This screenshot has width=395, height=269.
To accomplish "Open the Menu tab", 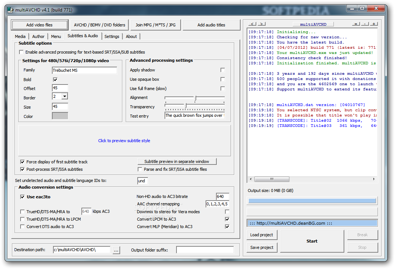I will point(56,36).
